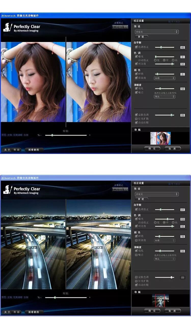
Task: Open 帮助 in the highway window
Action: 17,312
